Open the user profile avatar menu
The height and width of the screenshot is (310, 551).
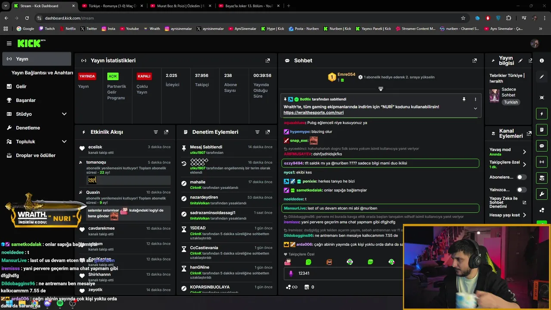point(535,43)
